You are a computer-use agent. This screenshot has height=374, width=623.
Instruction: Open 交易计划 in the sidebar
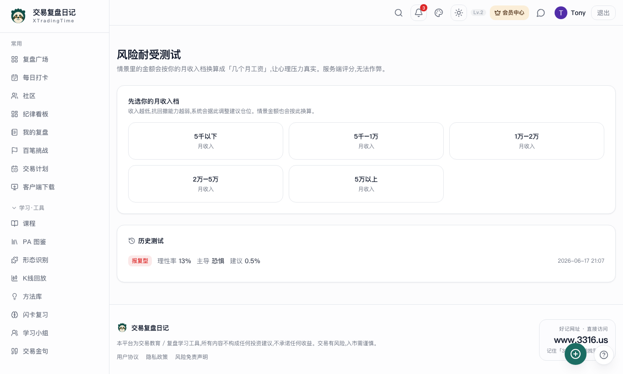pyautogui.click(x=54, y=169)
